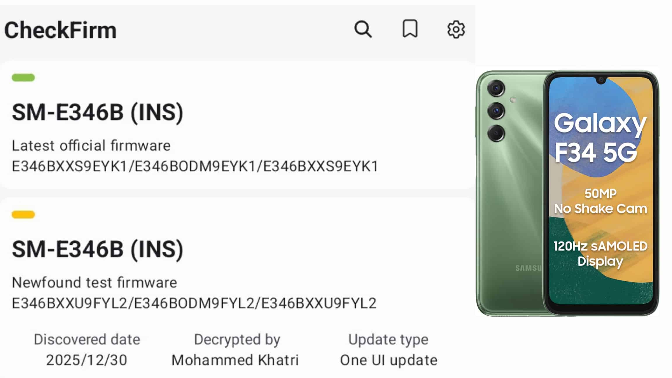
Task: Tap the yellow test firmware status indicator
Action: [x=23, y=215]
